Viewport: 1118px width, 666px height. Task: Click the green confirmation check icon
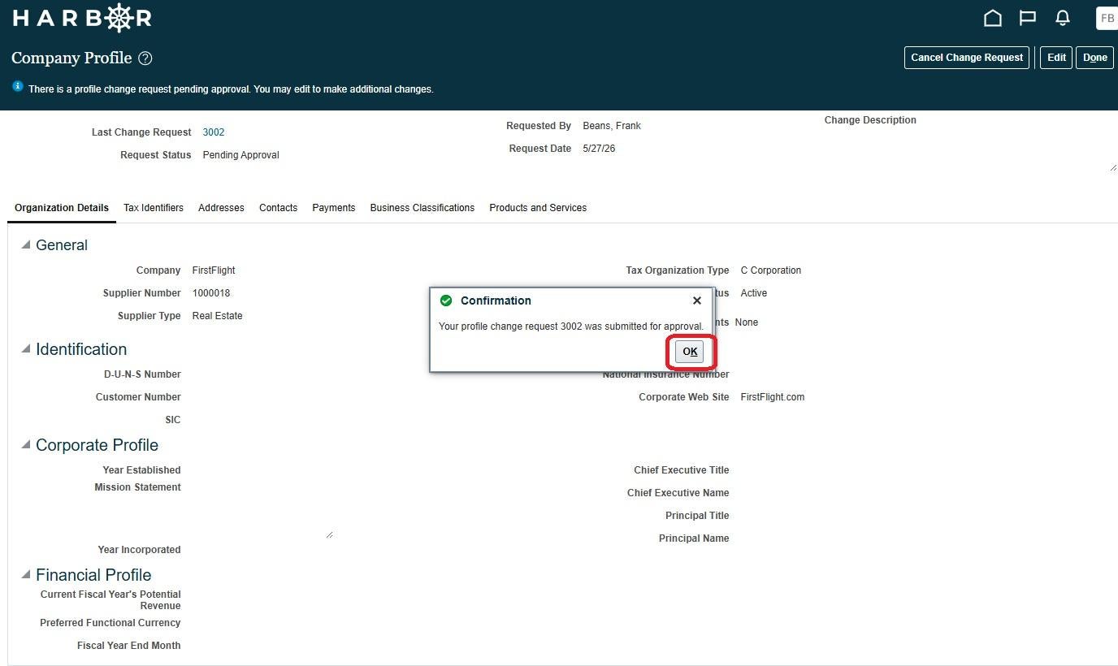(446, 301)
